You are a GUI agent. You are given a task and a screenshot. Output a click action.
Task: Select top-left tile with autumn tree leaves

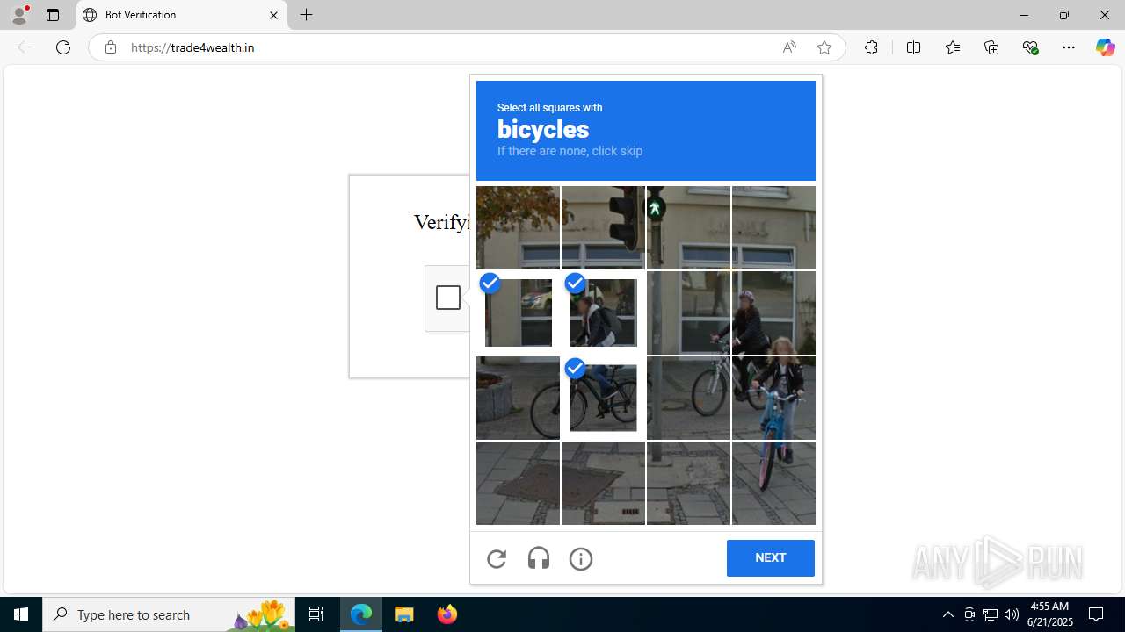tap(518, 227)
